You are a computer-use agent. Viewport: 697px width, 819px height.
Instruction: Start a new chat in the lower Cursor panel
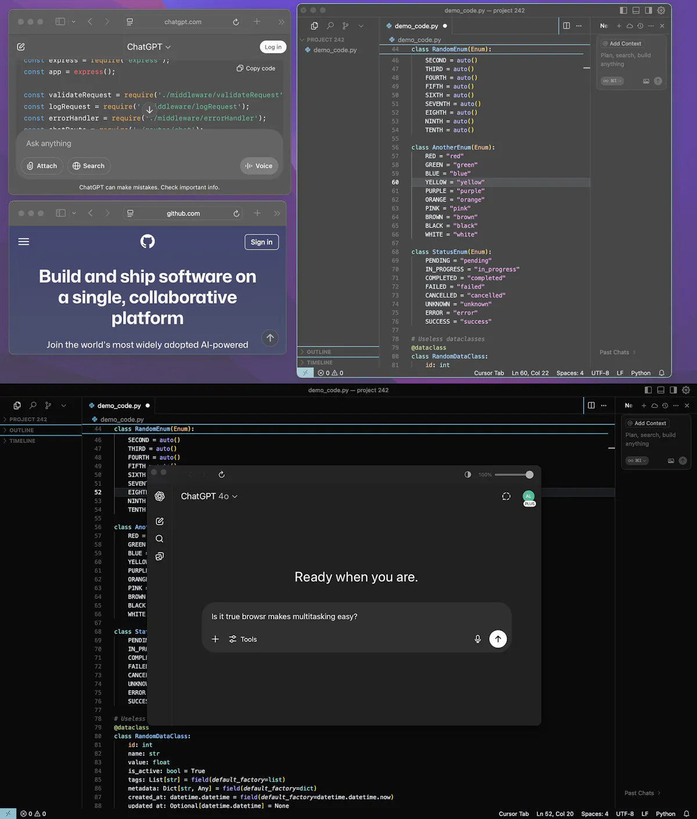point(644,405)
